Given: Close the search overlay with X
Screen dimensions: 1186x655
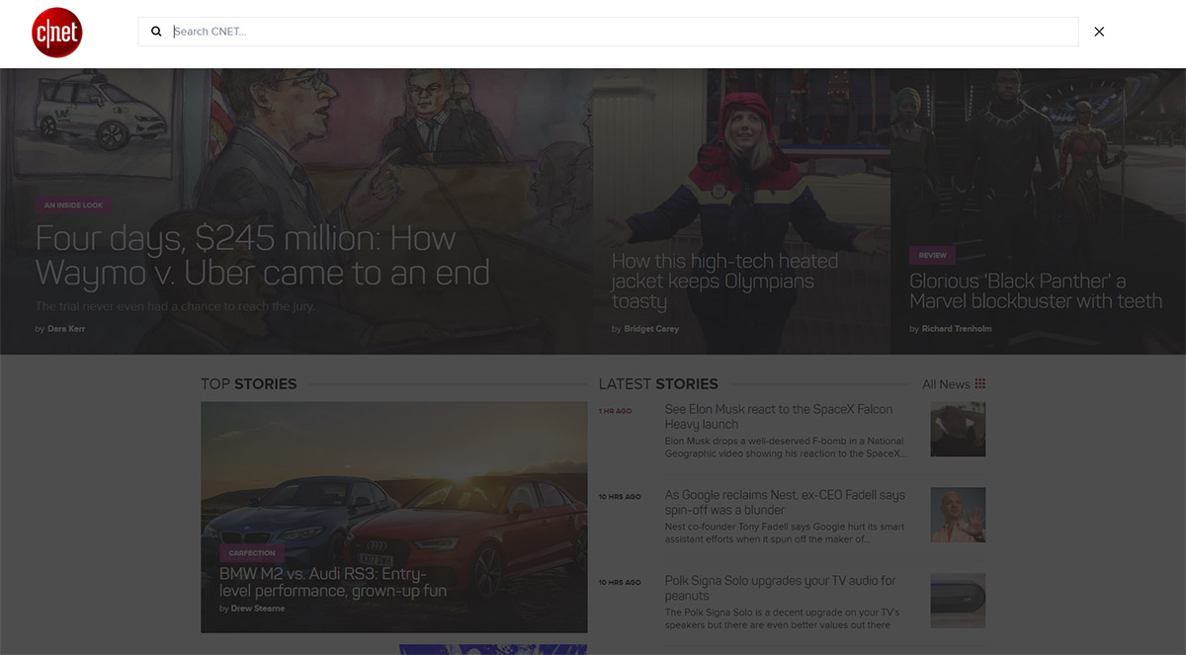Looking at the screenshot, I should (x=1099, y=32).
